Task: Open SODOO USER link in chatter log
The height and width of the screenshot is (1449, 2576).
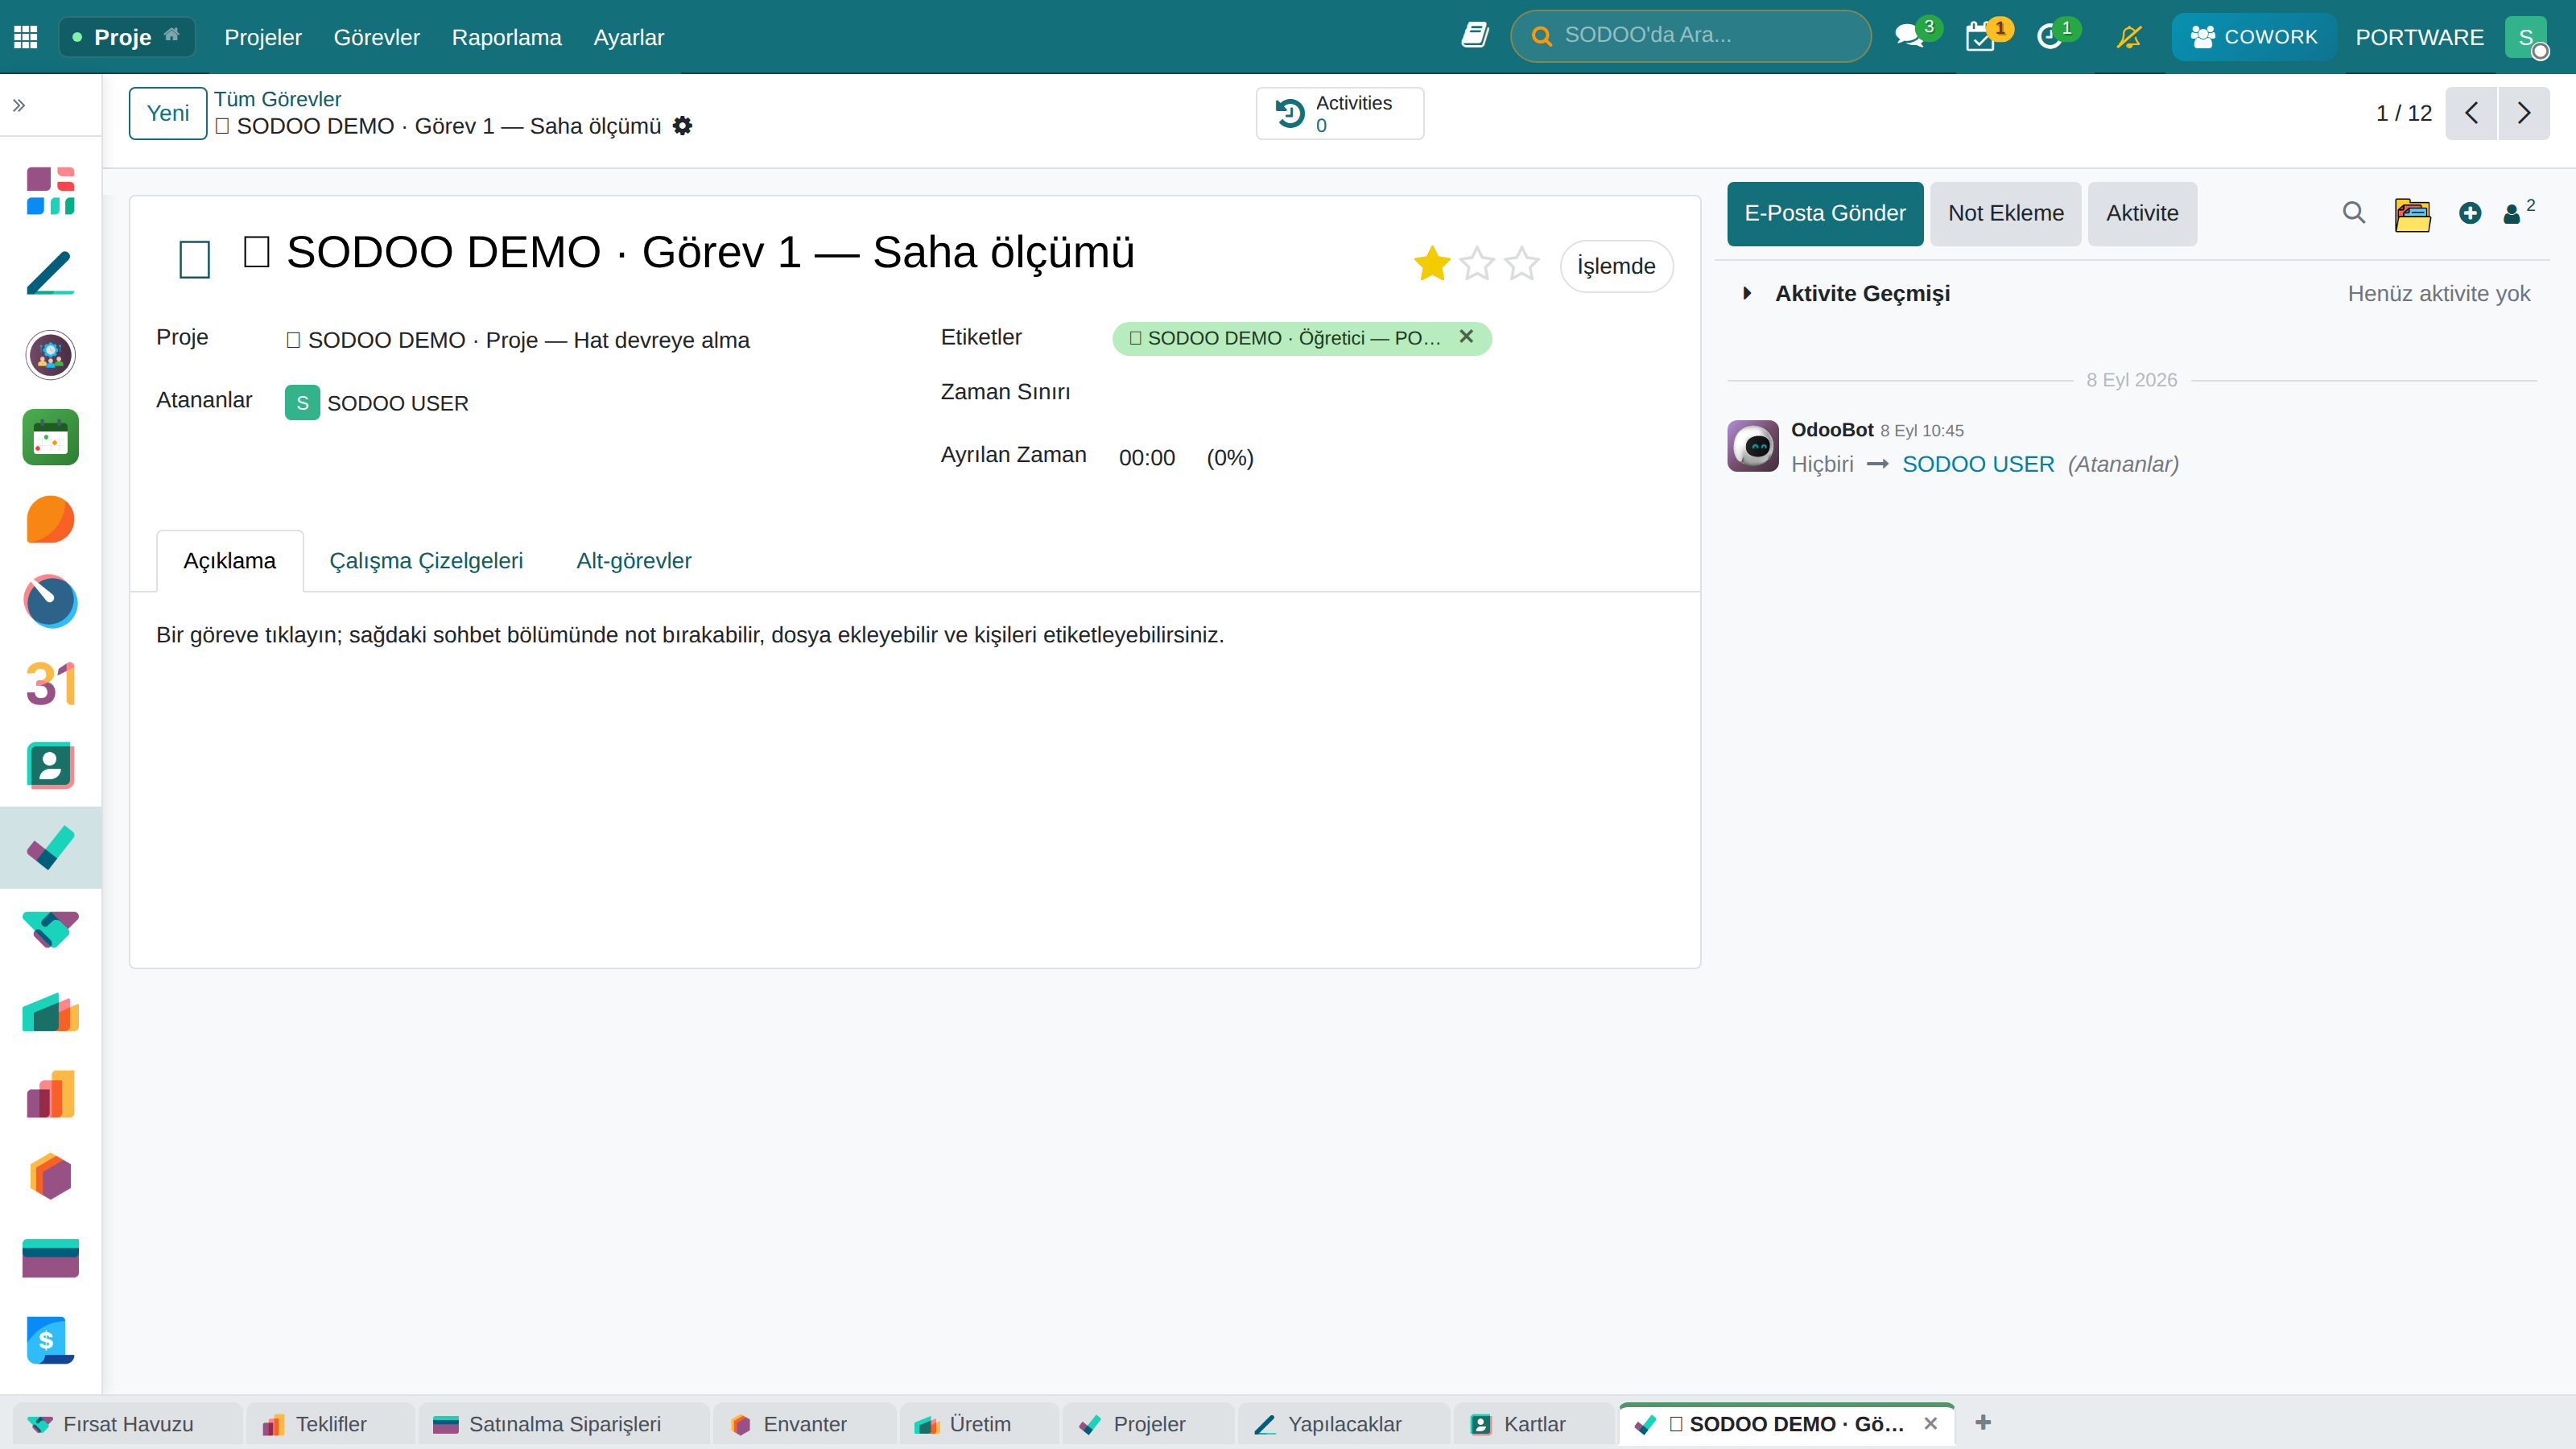Action: [x=1978, y=464]
